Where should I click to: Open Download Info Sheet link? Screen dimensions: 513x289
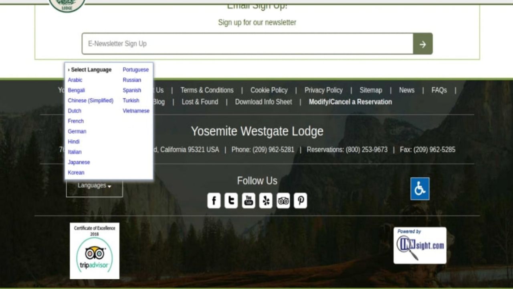point(263,102)
